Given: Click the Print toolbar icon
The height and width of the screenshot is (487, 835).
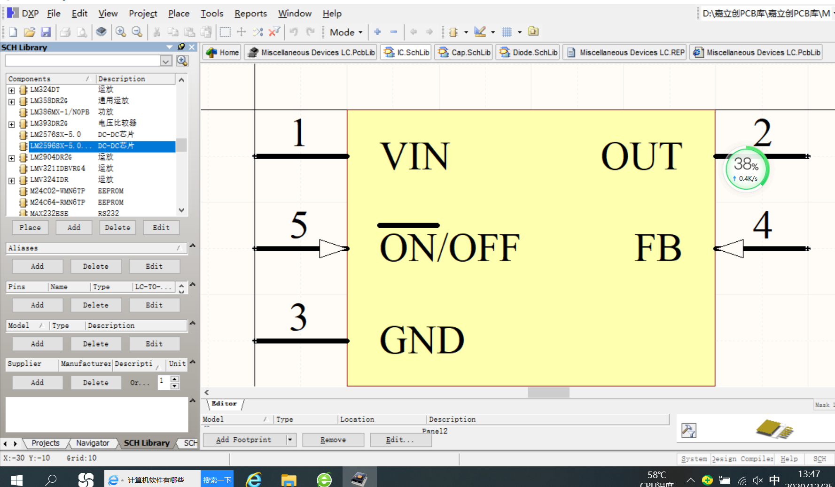Looking at the screenshot, I should point(65,32).
